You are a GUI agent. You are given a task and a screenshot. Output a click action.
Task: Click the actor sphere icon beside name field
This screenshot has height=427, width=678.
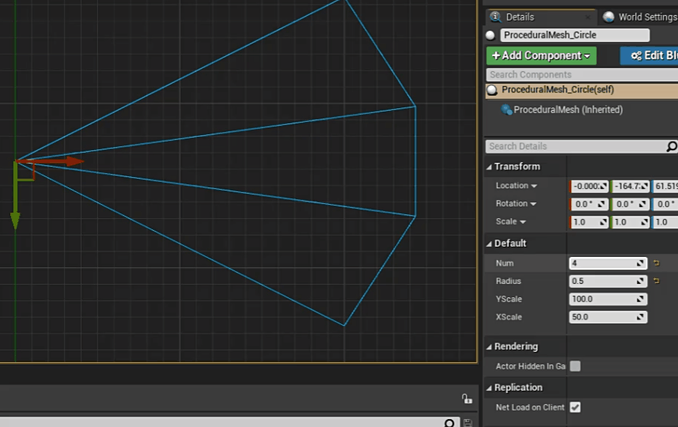point(491,36)
